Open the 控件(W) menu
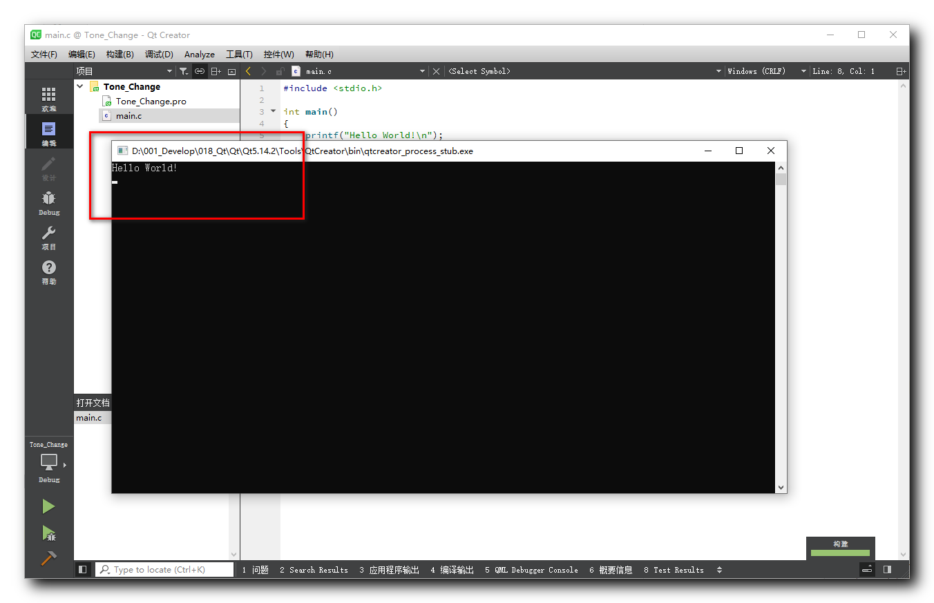 [278, 55]
